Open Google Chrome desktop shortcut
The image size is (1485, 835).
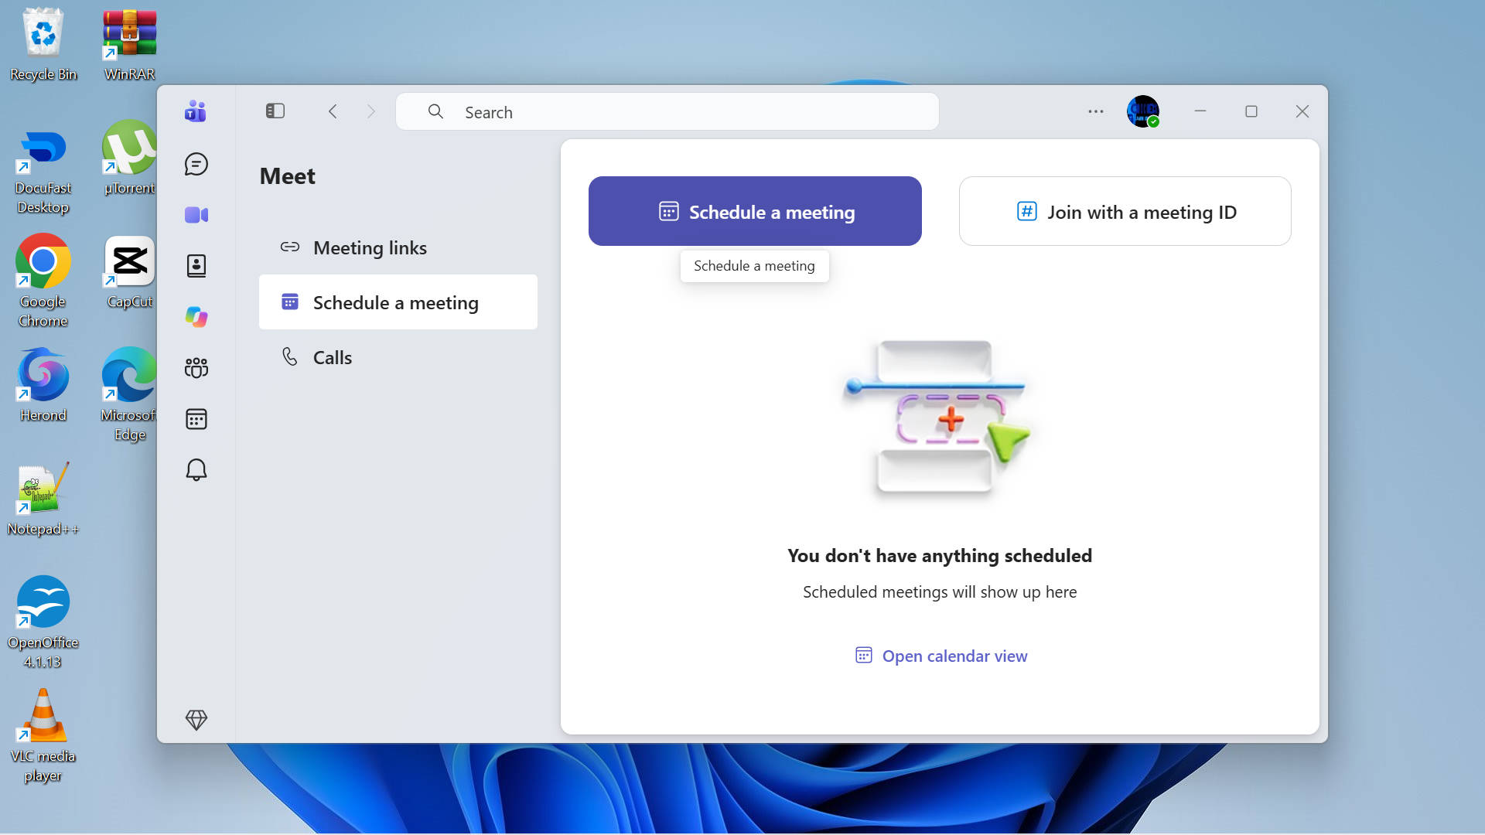pyautogui.click(x=43, y=280)
